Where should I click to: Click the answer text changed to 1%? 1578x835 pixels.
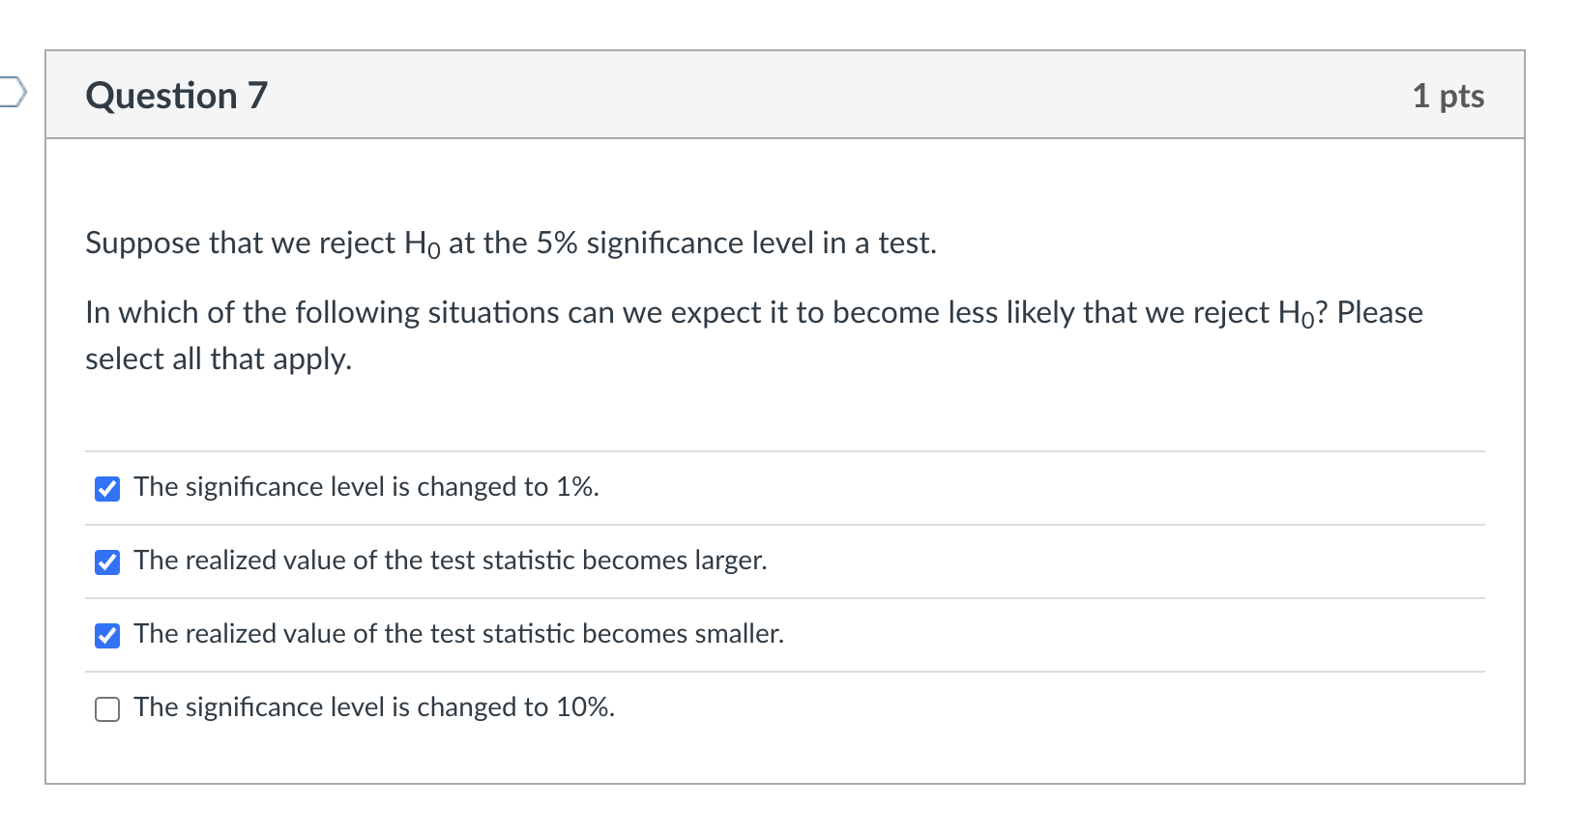(x=365, y=488)
